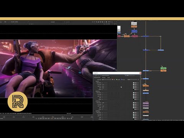Screen dimensions: 184x138
Task: Jump to last frame
Action: pos(63,118)
